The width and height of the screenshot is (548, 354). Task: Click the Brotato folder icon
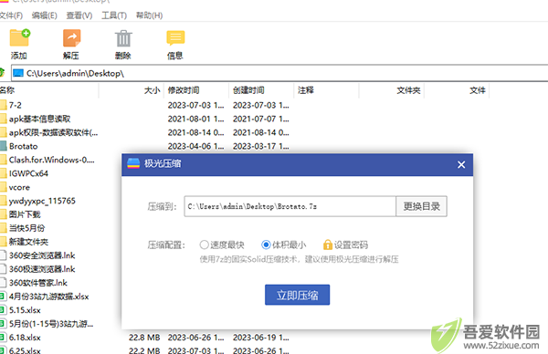3,146
